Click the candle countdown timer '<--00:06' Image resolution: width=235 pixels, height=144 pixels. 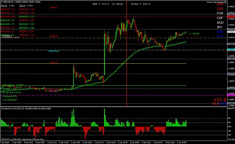(194, 34)
